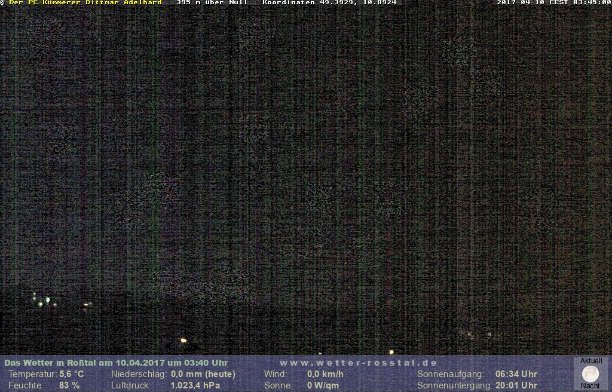Select the humidity value 83 %

tap(69, 385)
